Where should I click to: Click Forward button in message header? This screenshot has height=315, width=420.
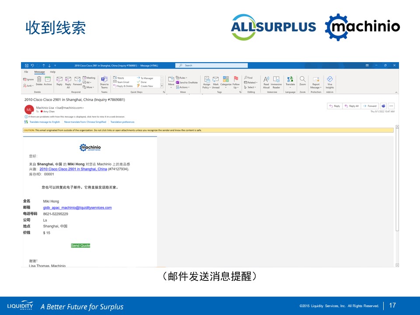click(x=370, y=106)
